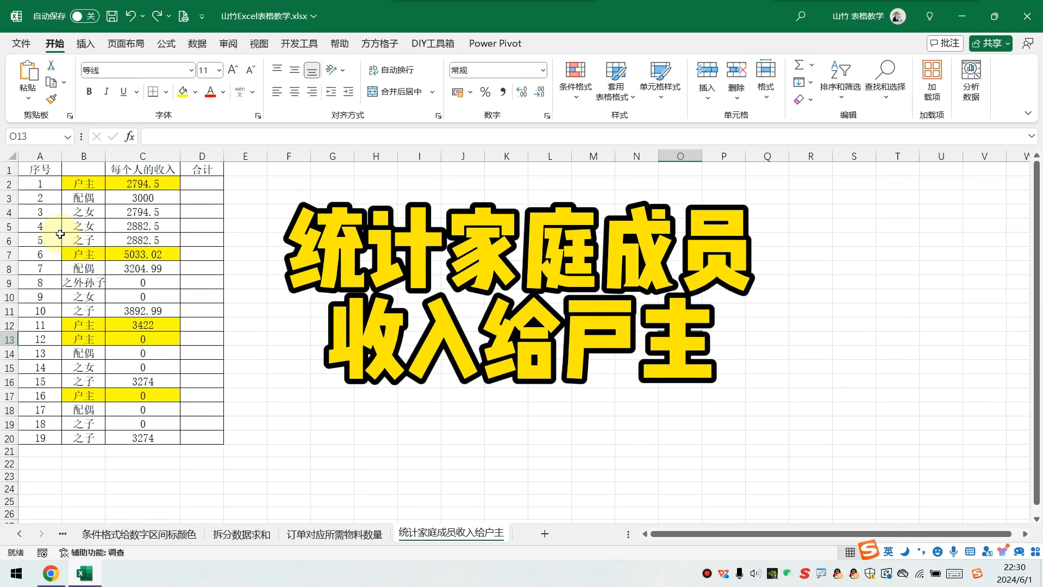The image size is (1043, 587).
Task: Click the 批注 comments button
Action: tap(945, 43)
